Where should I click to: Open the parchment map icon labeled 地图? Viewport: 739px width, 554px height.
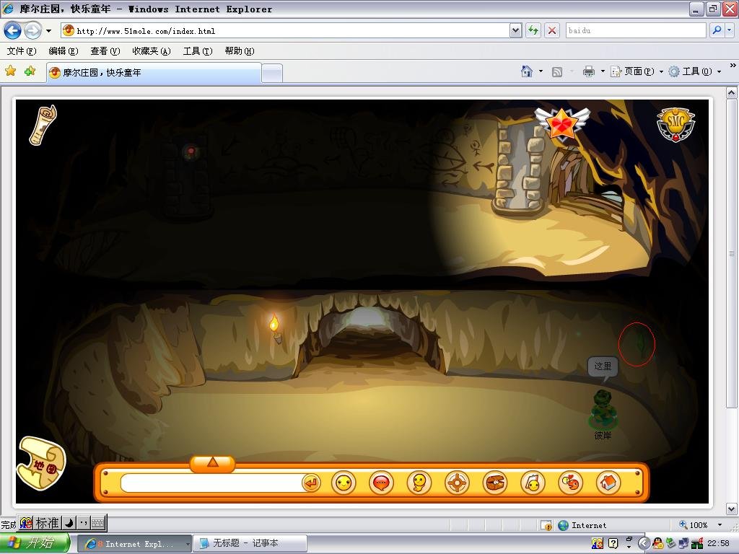41,463
